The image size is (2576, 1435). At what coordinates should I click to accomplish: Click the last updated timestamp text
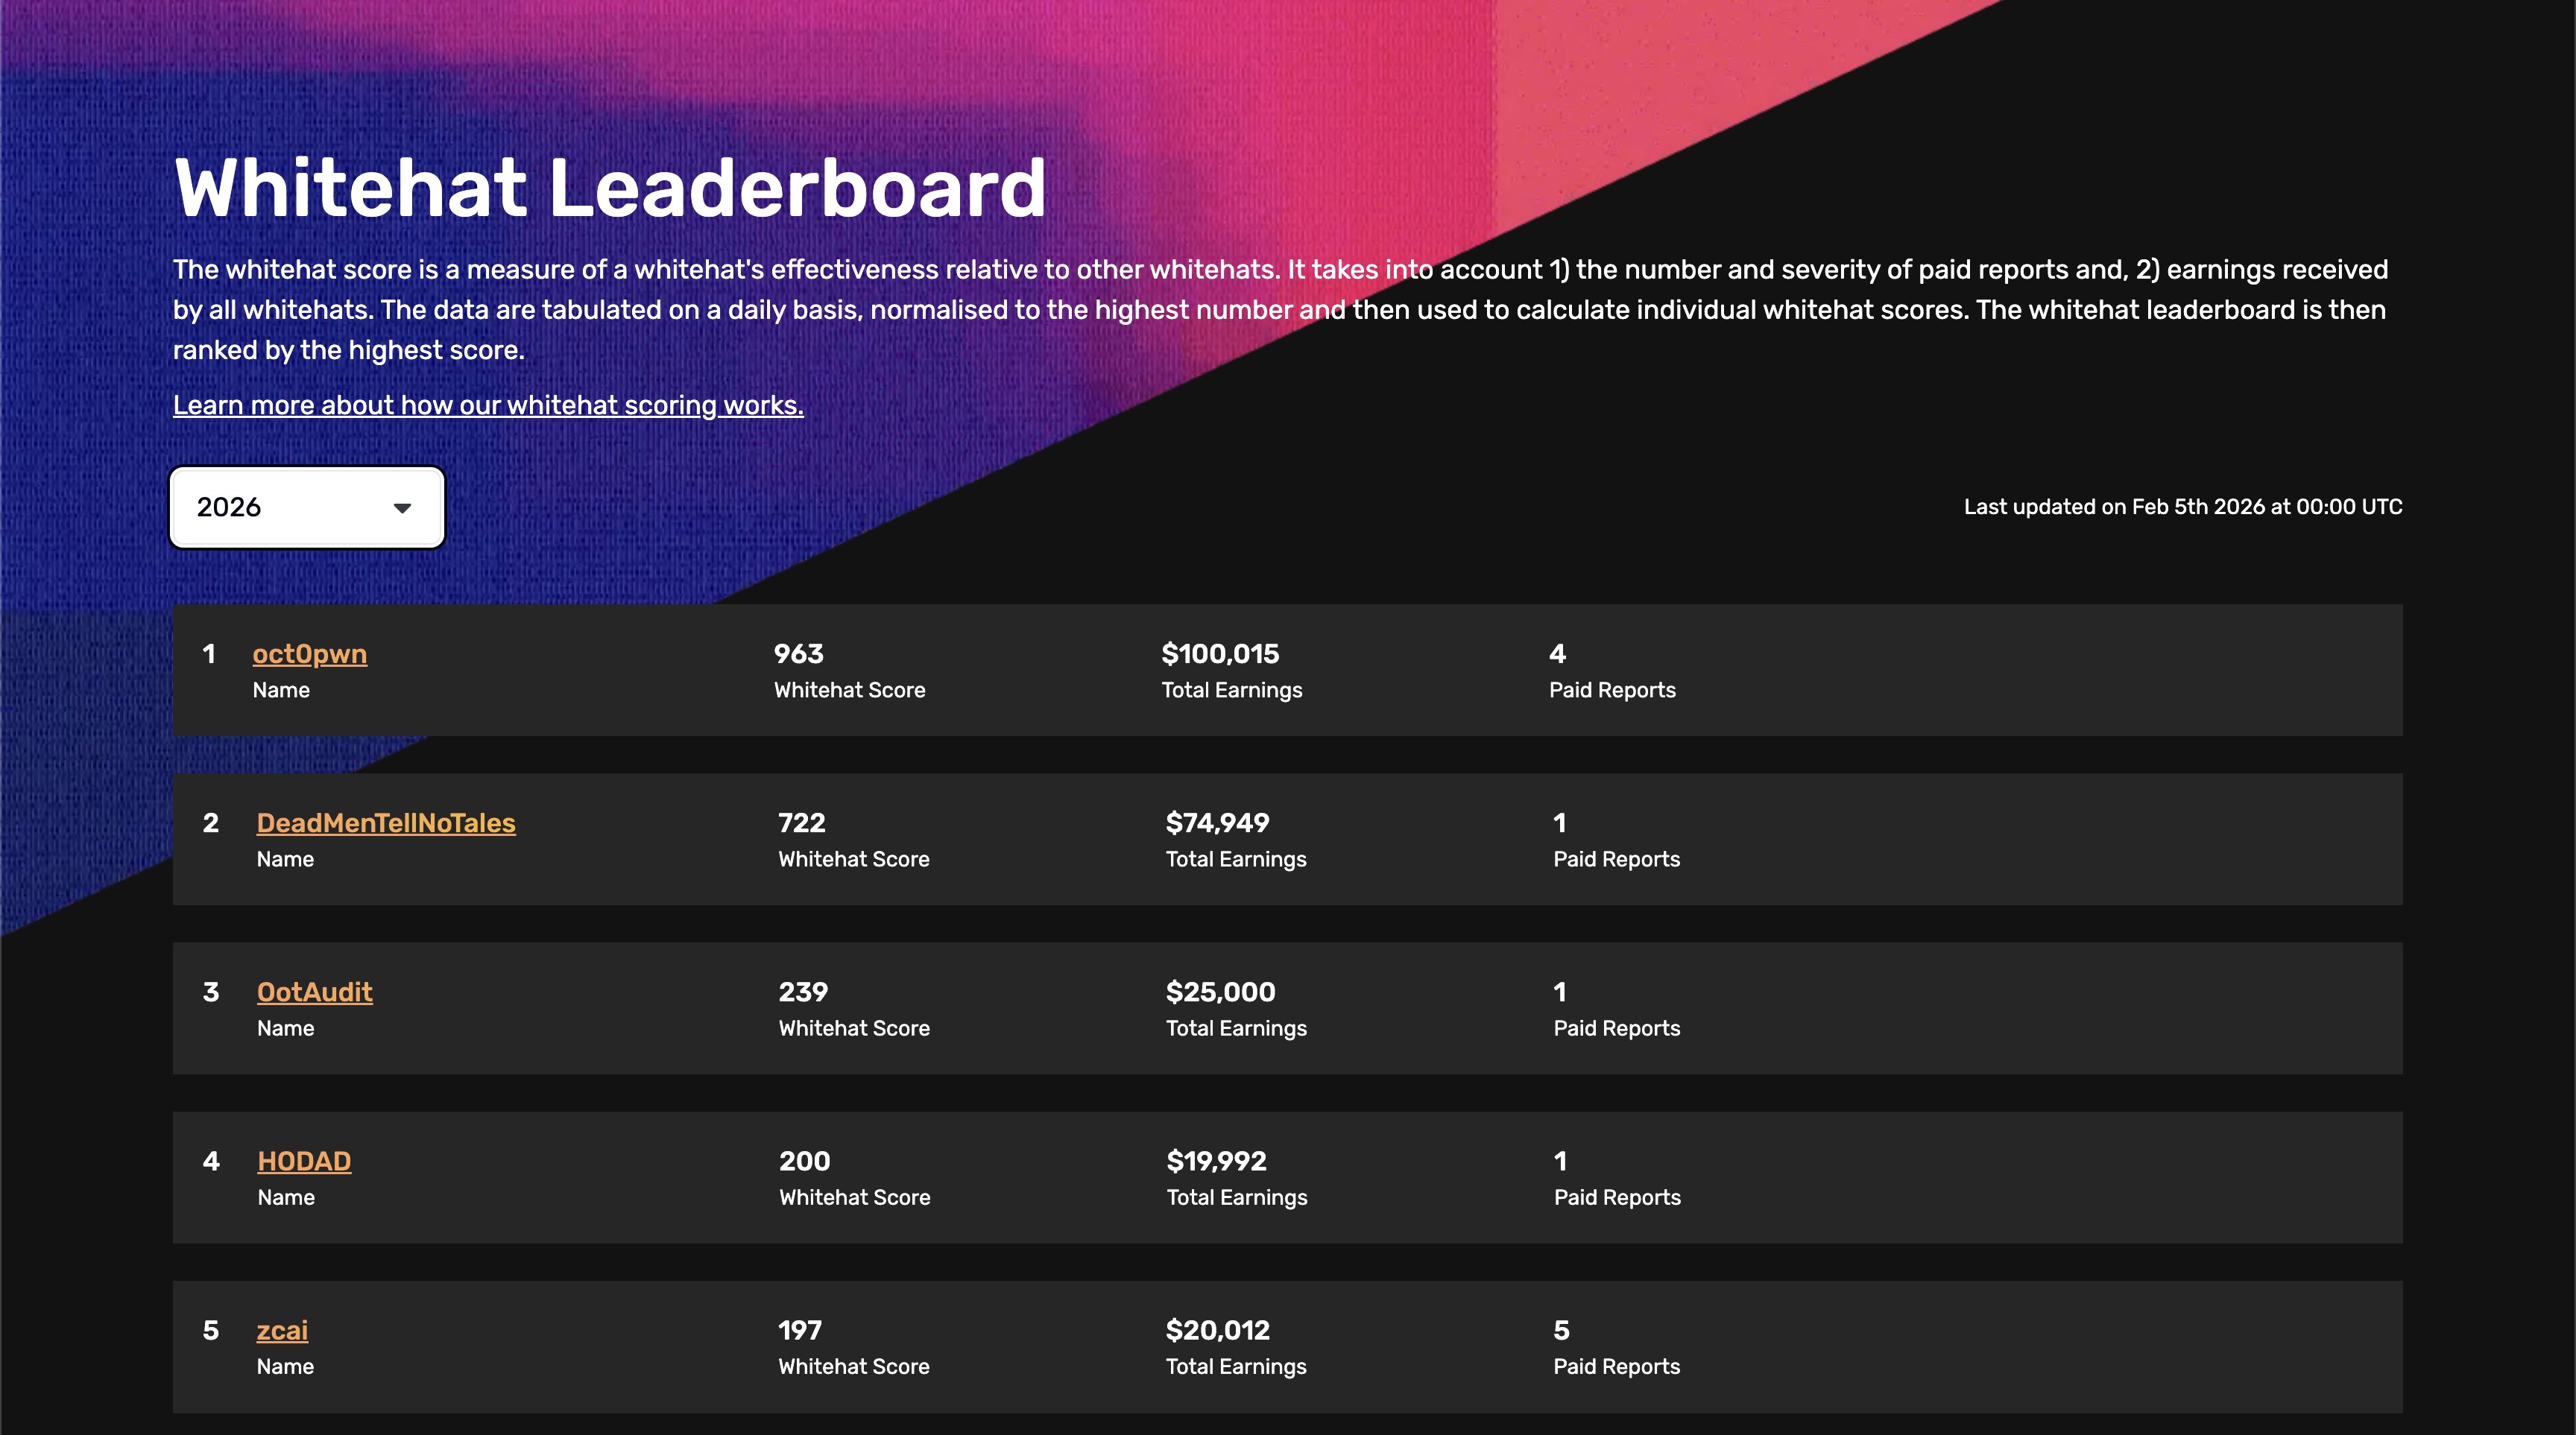(x=2182, y=507)
